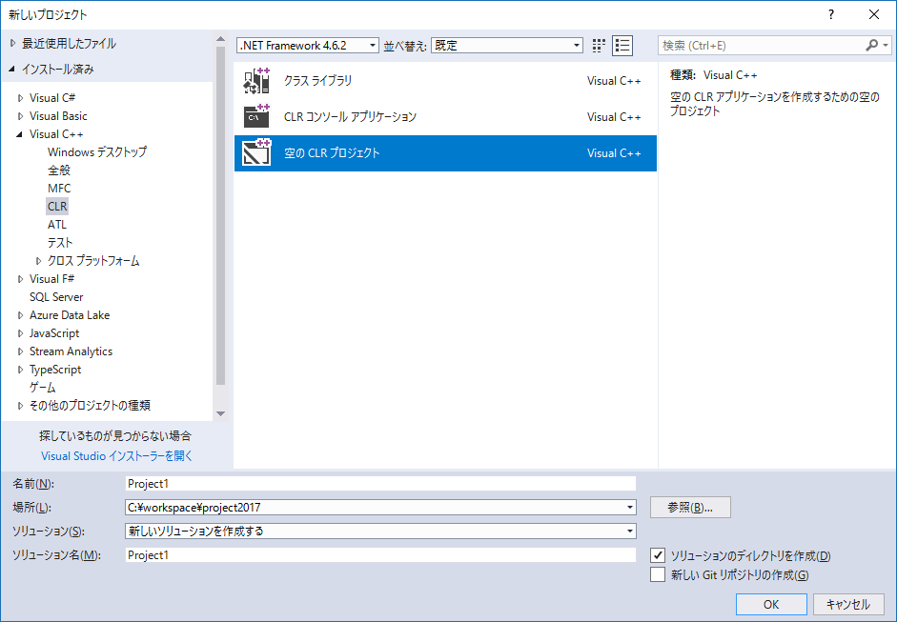Select the 空の CLR プロジェクト template icon
897x622 pixels.
(257, 152)
